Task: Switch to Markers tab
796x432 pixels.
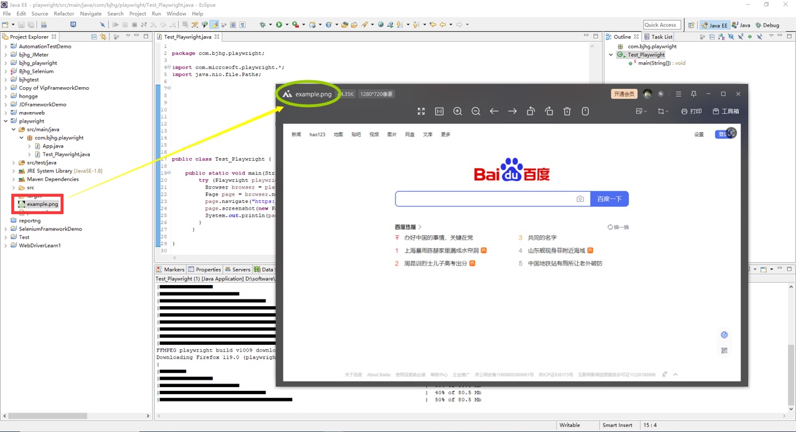Action: (x=170, y=270)
